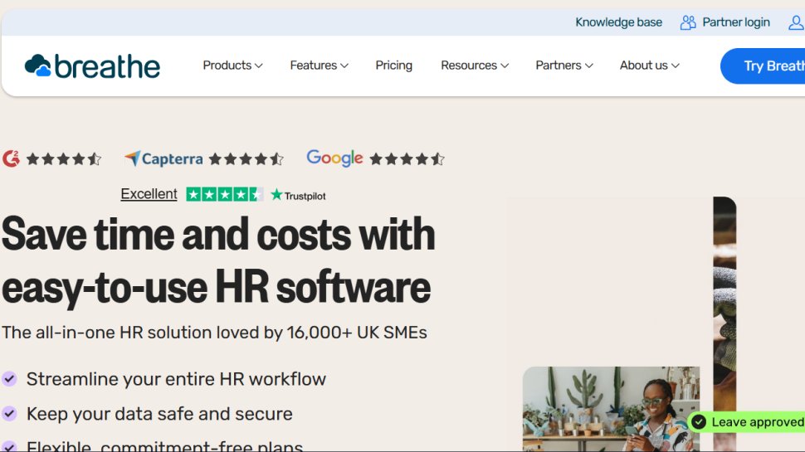The height and width of the screenshot is (452, 805).
Task: Open the Pricing page
Action: [393, 66]
